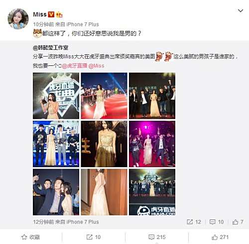Open the selfie group photo thumbnail
The width and height of the screenshot is (249, 244).
56,192
